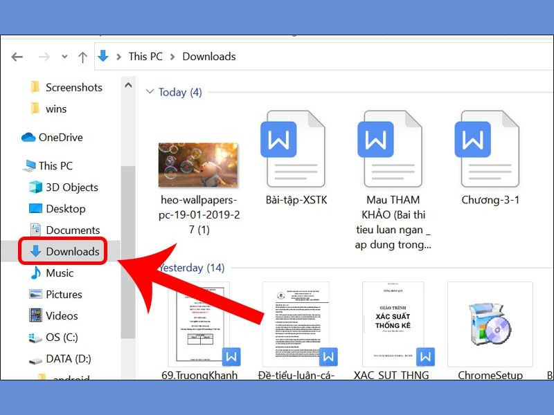Click the OneDrive cloud icon
The height and width of the screenshot is (415, 554).
[x=28, y=137]
